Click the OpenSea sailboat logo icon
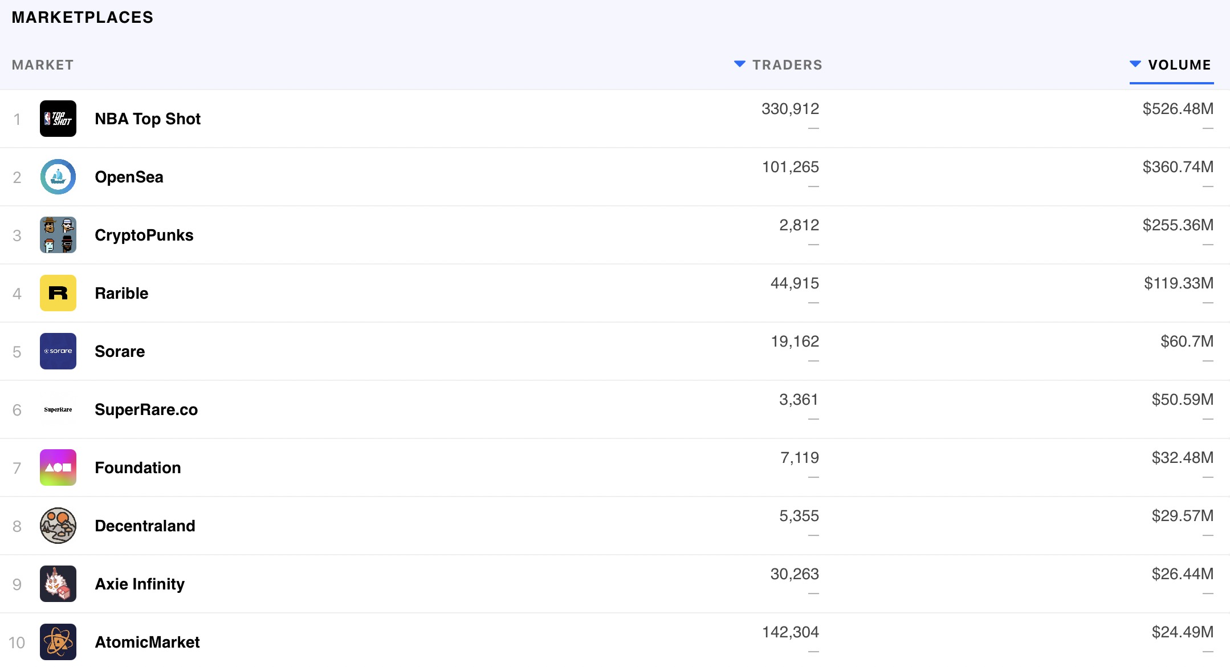This screenshot has height=667, width=1230. click(58, 177)
